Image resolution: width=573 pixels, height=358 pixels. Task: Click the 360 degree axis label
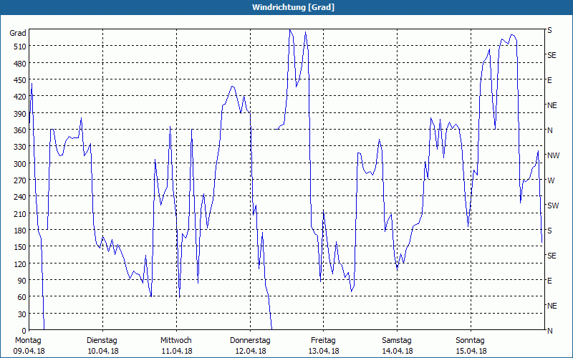click(19, 130)
